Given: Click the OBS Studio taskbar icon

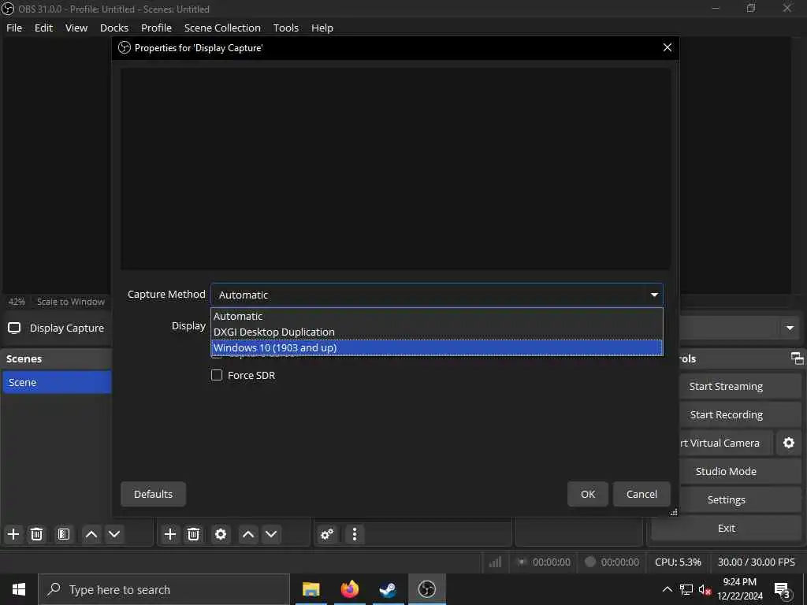Looking at the screenshot, I should click(x=426, y=589).
